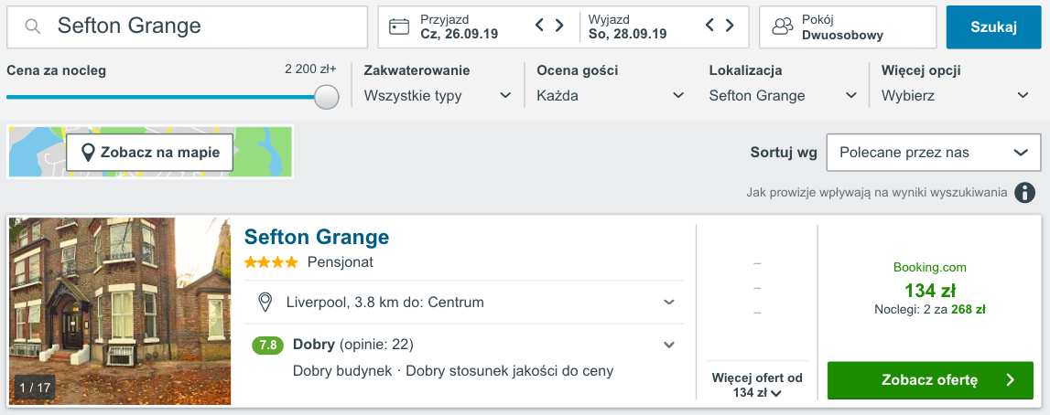Click the arrival date calendar icon
This screenshot has width=1050, height=415.
coord(399,27)
